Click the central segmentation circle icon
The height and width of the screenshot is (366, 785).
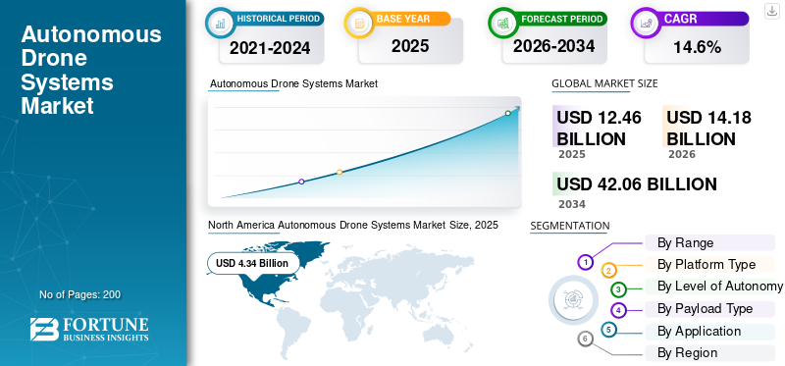click(573, 299)
